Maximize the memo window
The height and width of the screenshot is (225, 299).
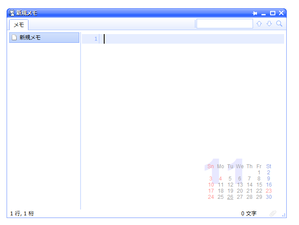[x=272, y=13]
